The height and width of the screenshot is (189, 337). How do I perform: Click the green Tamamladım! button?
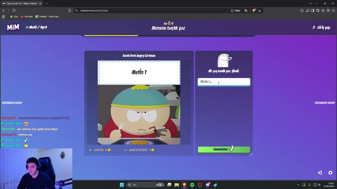pyautogui.click(x=224, y=149)
